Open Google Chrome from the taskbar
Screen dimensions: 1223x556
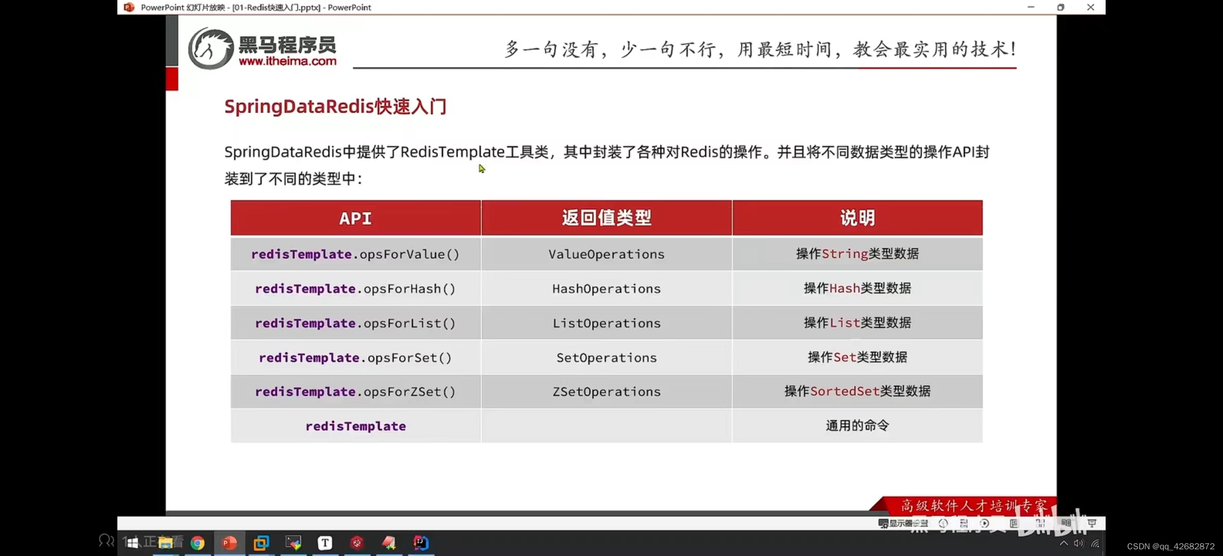click(x=198, y=542)
